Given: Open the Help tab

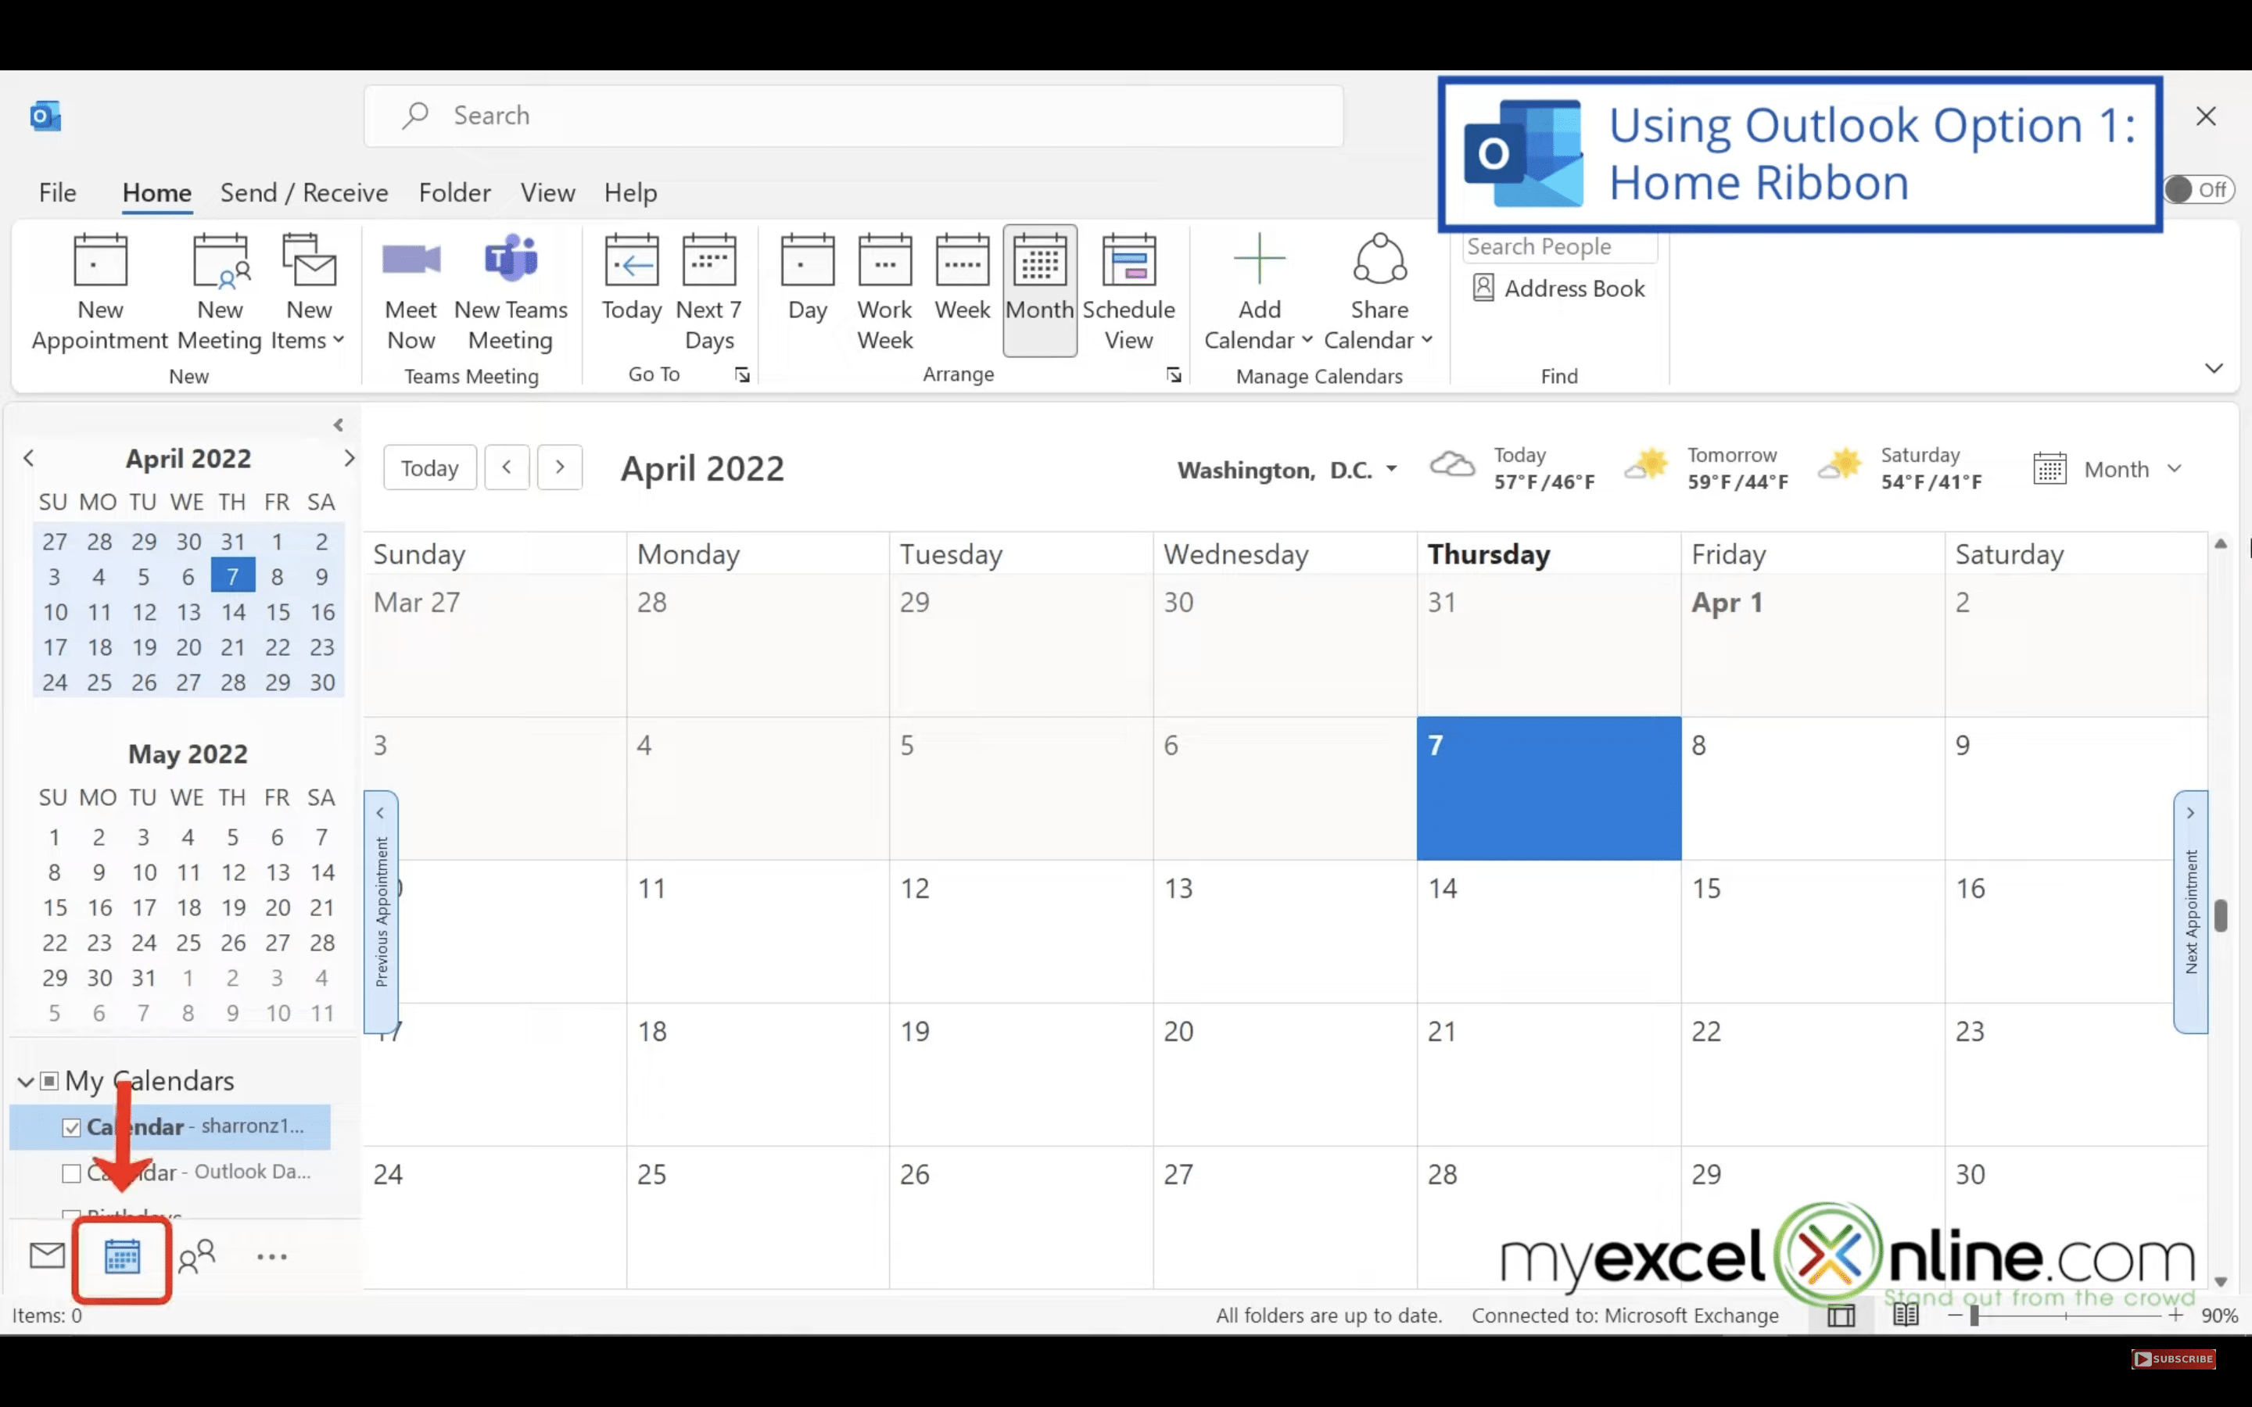Looking at the screenshot, I should 630,192.
